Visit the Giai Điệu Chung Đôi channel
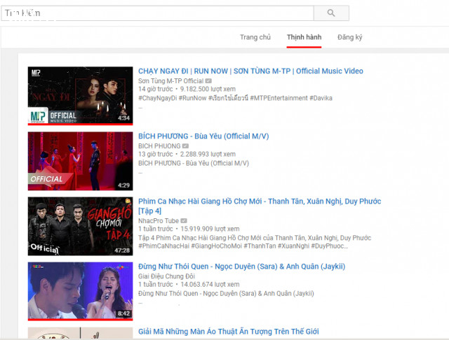This screenshot has width=449, height=340. tap(166, 276)
